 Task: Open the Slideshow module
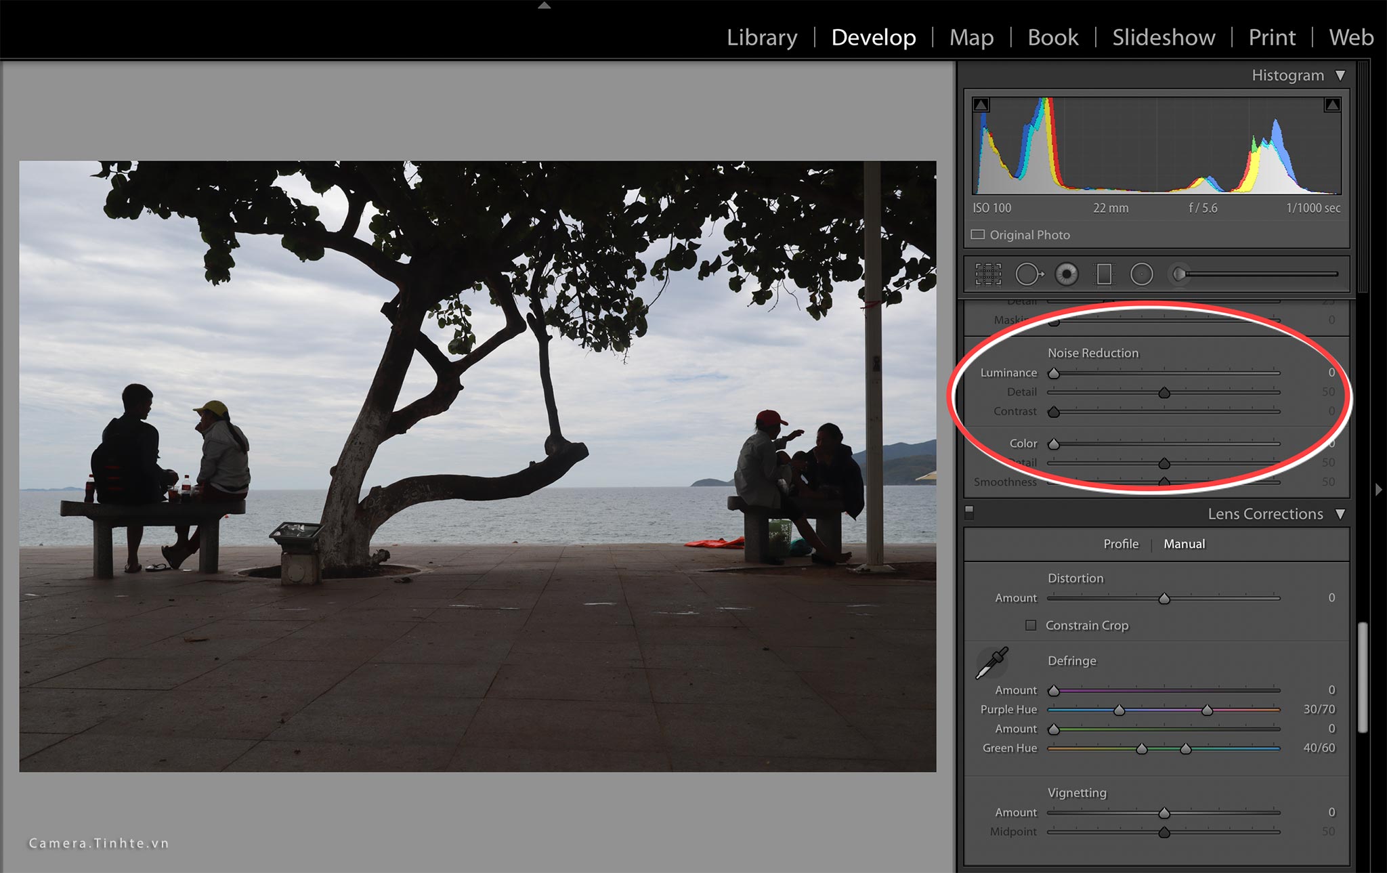[x=1164, y=37]
